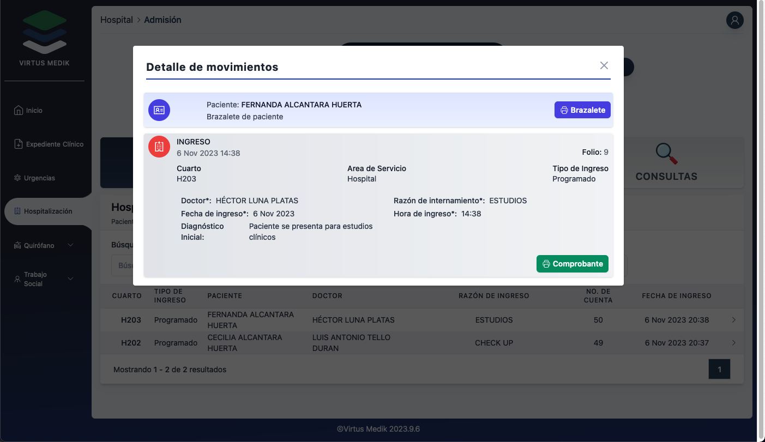Select Hospitalización in the sidebar
This screenshot has height=442, width=765.
click(x=47, y=211)
